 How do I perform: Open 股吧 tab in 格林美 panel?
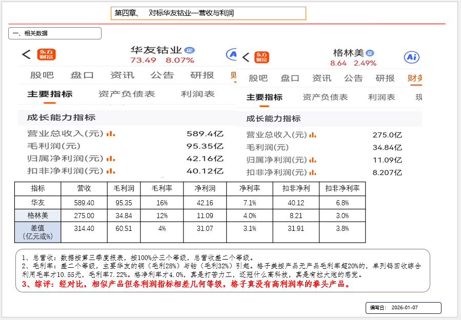coord(258,78)
